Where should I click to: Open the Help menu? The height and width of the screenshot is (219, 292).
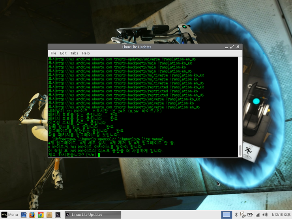(86, 53)
